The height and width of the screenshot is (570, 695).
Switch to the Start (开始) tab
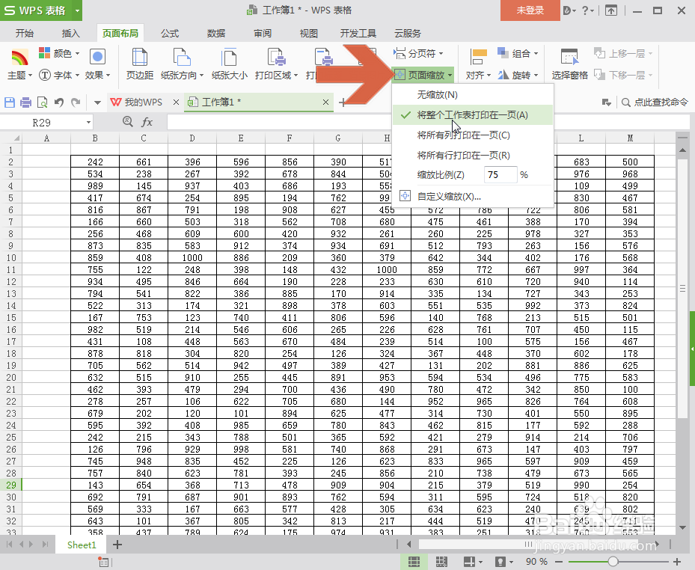coord(25,33)
